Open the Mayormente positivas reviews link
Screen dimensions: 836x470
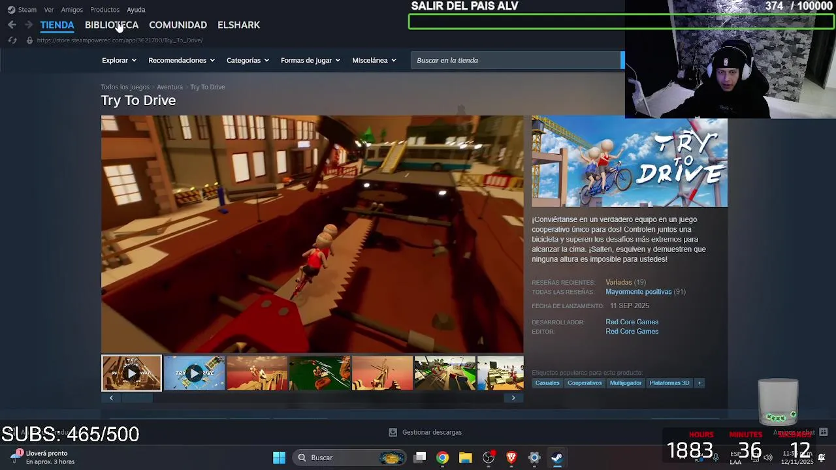pos(638,292)
